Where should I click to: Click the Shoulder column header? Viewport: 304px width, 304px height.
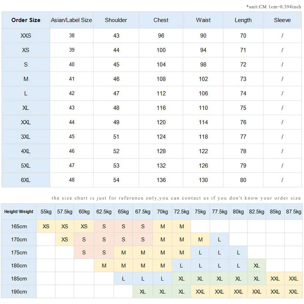point(116,20)
